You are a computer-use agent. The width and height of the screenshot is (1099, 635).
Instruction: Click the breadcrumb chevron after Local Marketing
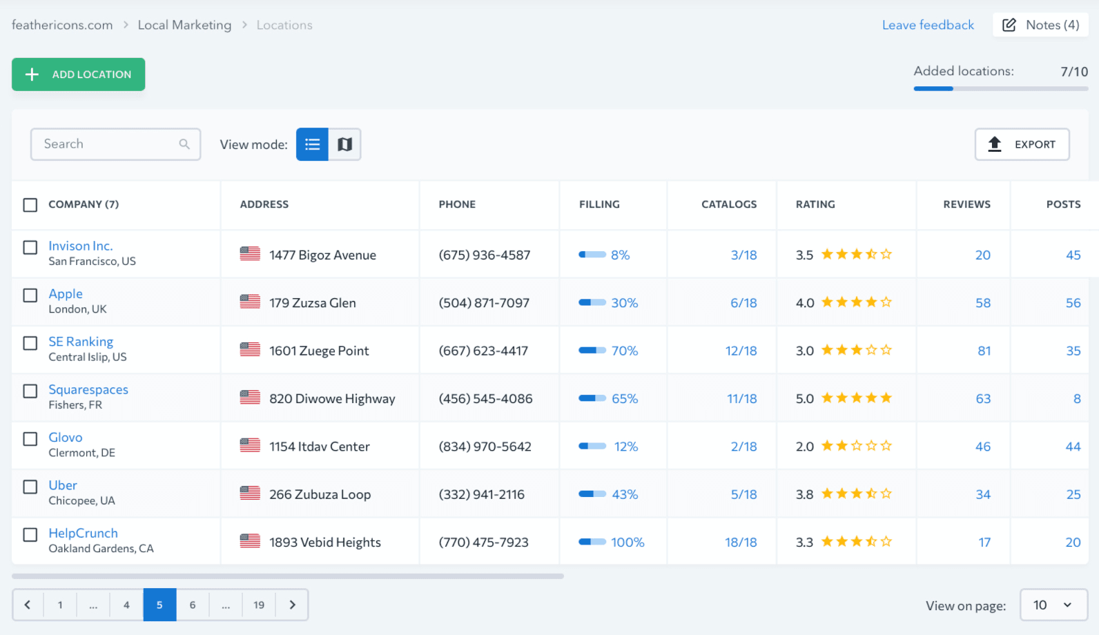pos(244,25)
